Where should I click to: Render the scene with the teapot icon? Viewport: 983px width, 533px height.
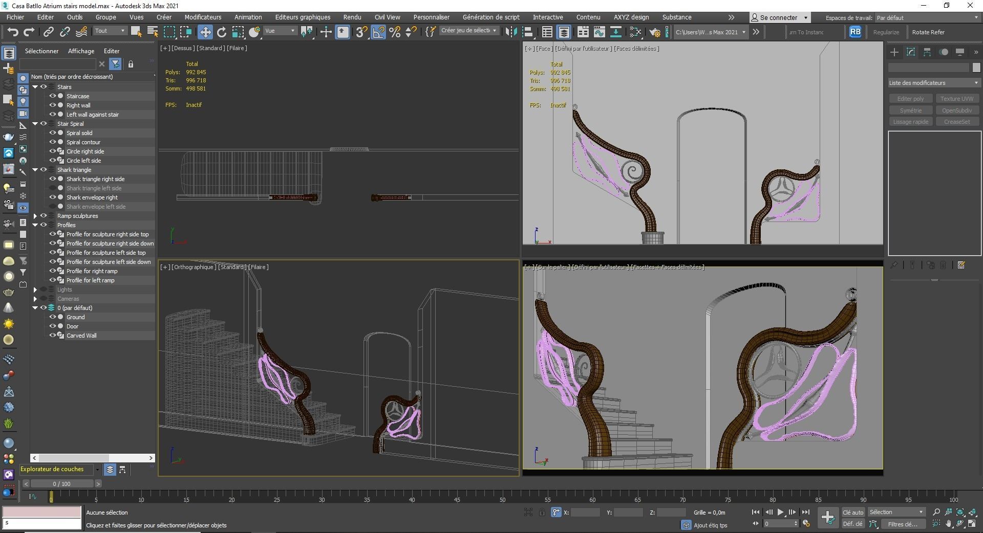[x=667, y=32]
